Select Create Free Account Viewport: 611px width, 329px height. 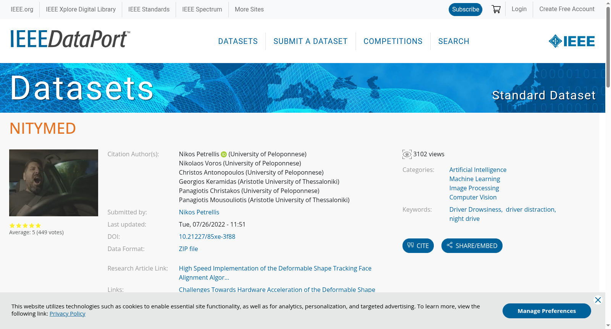pos(567,9)
